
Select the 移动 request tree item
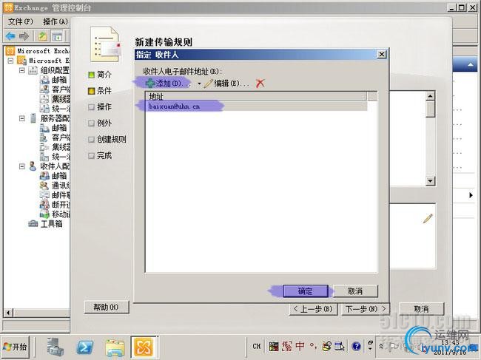55,214
